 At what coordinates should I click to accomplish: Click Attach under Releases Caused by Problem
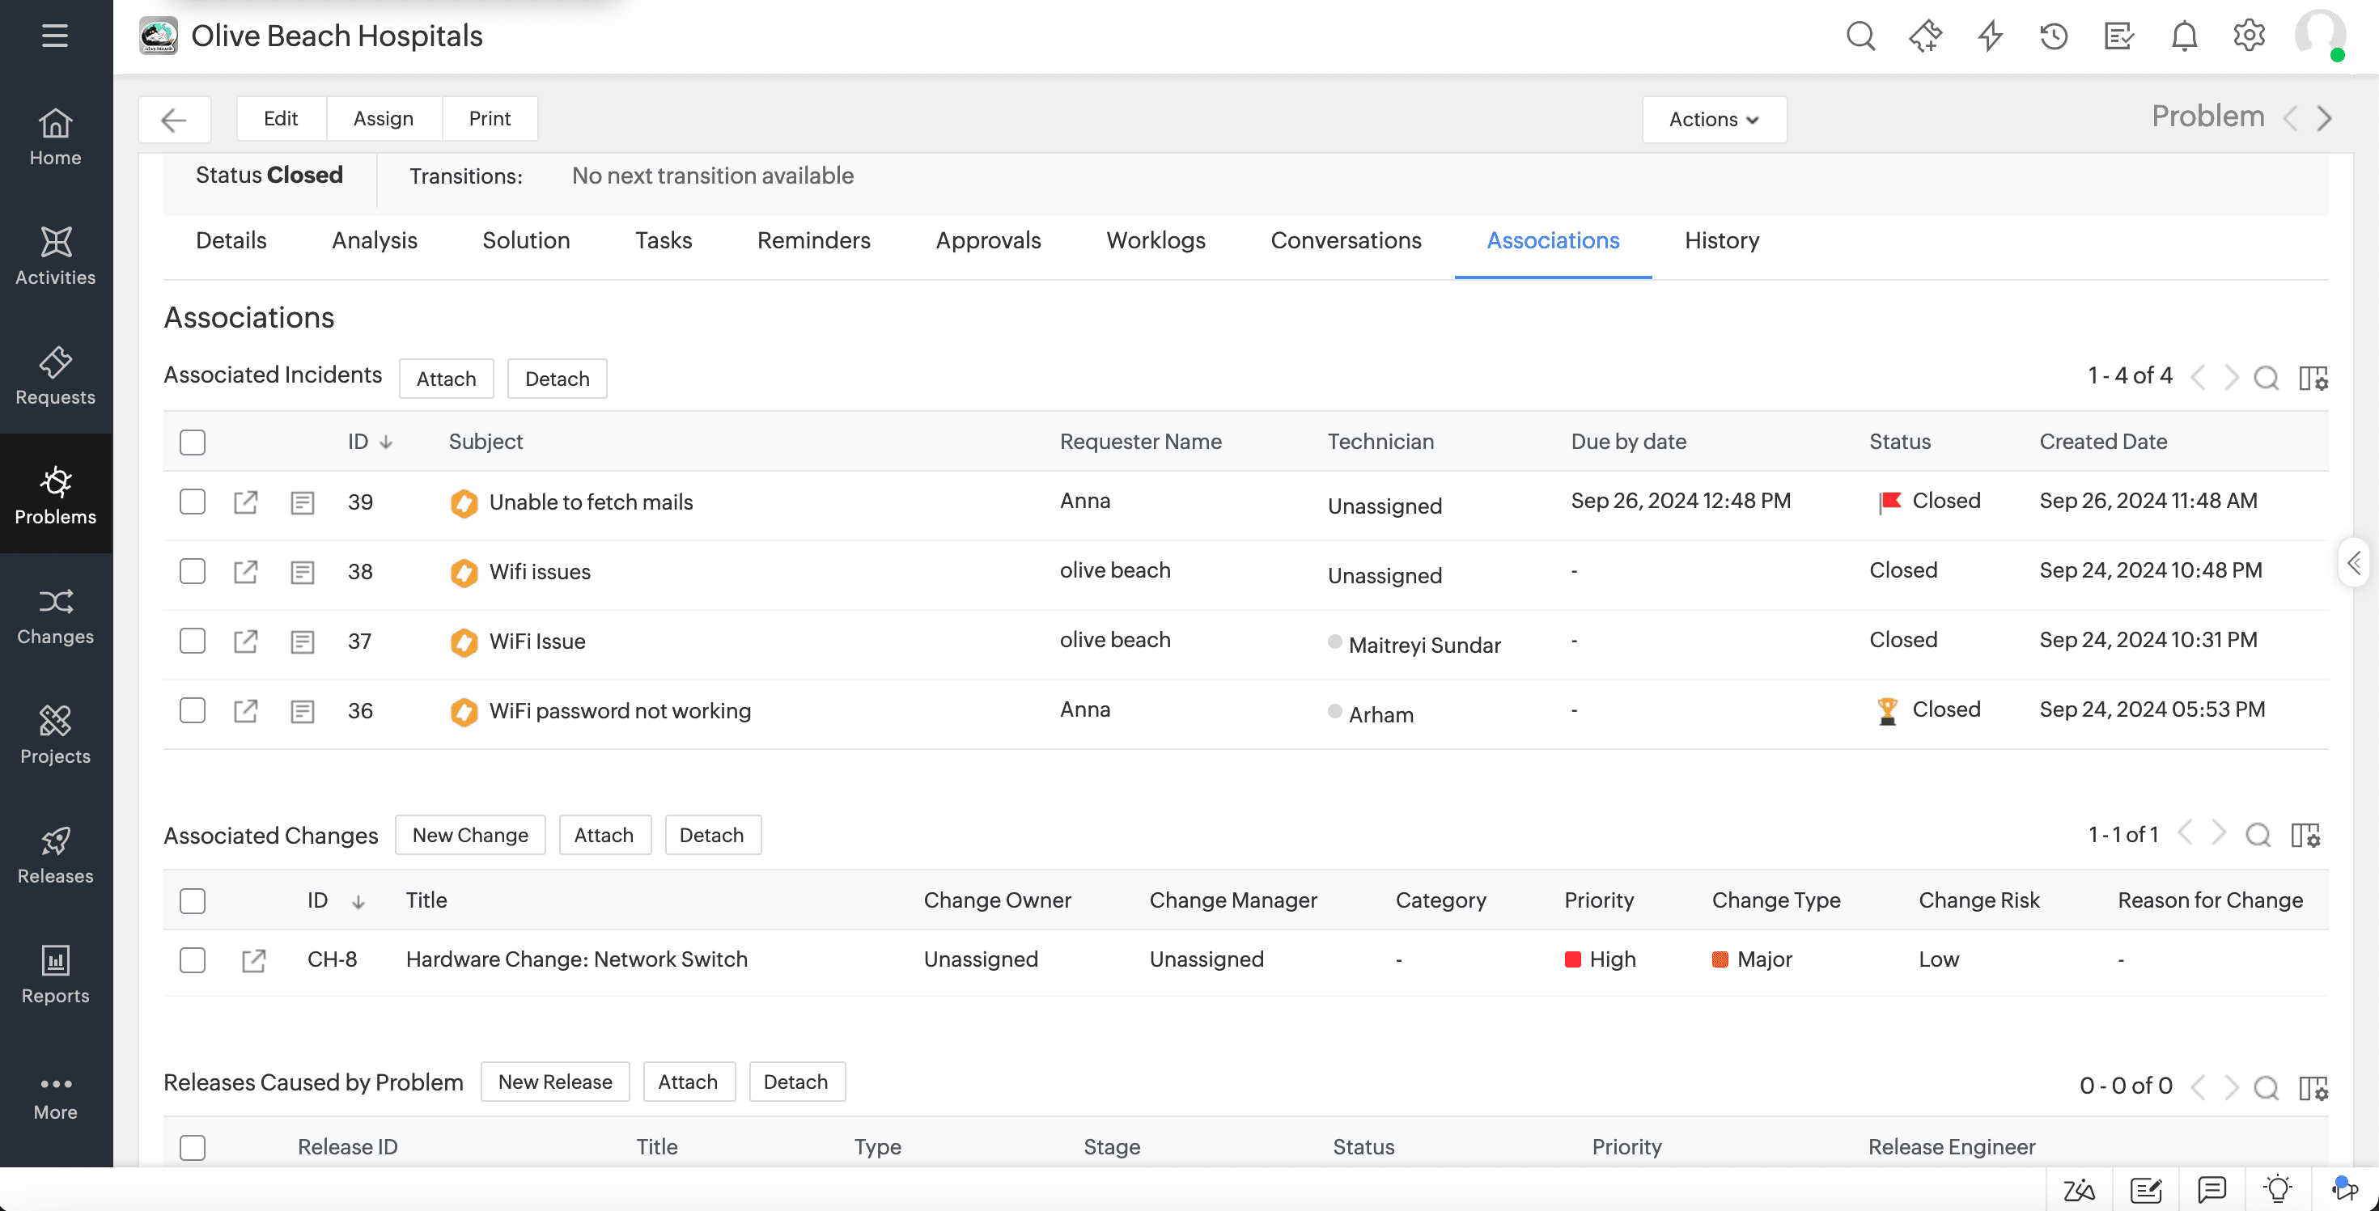click(689, 1081)
